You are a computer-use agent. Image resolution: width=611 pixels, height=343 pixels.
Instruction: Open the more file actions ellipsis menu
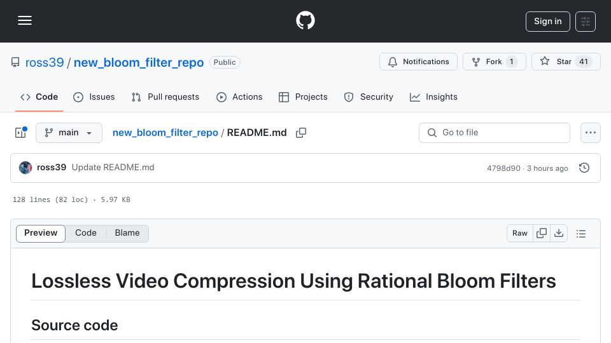tap(591, 133)
